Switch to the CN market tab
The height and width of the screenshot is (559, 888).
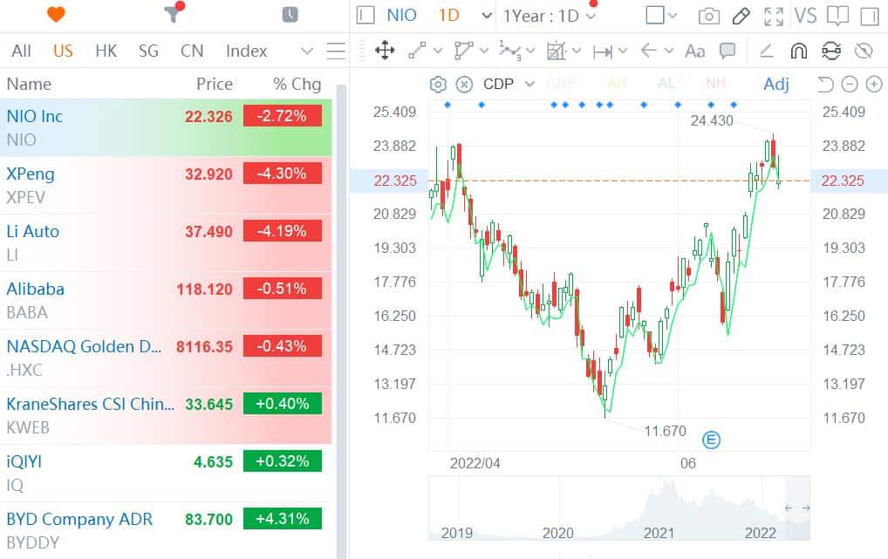coord(192,51)
